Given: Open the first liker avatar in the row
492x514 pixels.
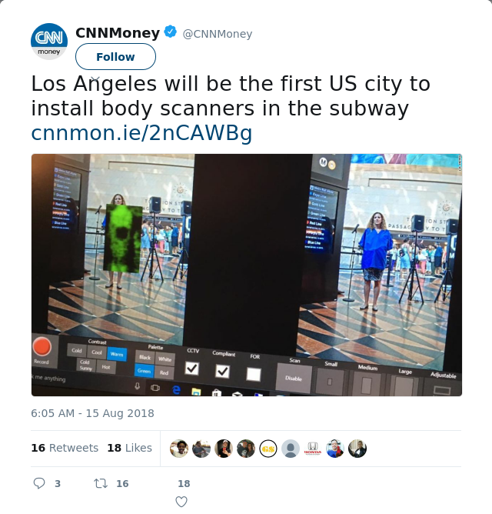Looking at the screenshot, I should (x=179, y=449).
